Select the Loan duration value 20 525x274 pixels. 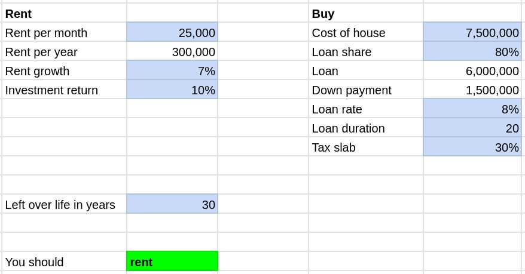[472, 127]
